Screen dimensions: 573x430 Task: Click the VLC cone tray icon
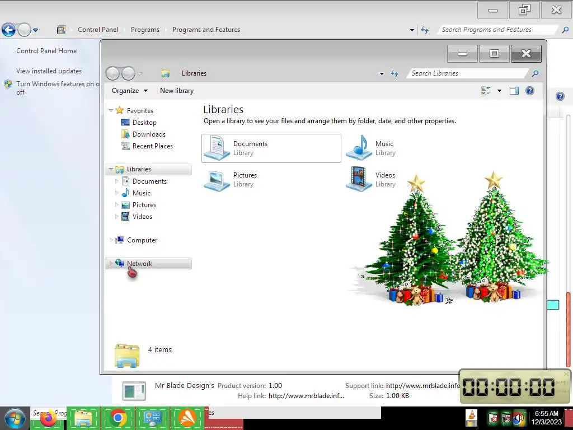[x=472, y=418]
